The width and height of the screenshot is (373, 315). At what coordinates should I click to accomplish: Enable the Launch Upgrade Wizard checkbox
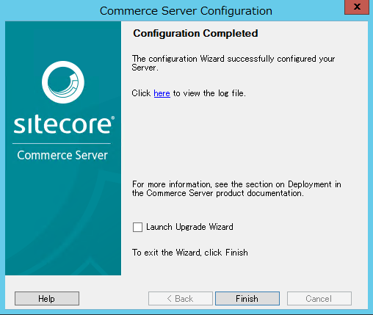137,227
